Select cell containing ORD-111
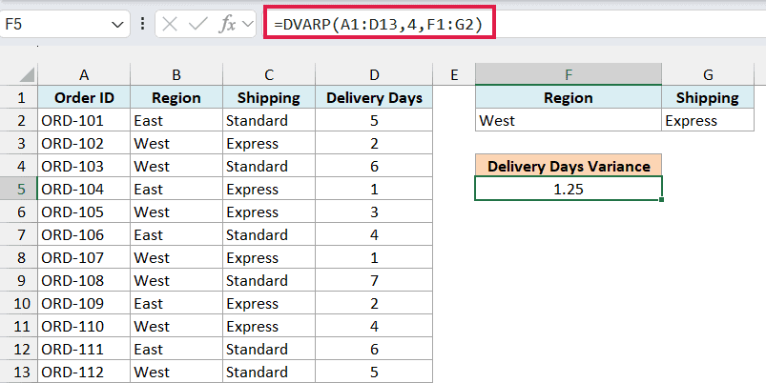Screen dimensions: 766x383 [84, 349]
